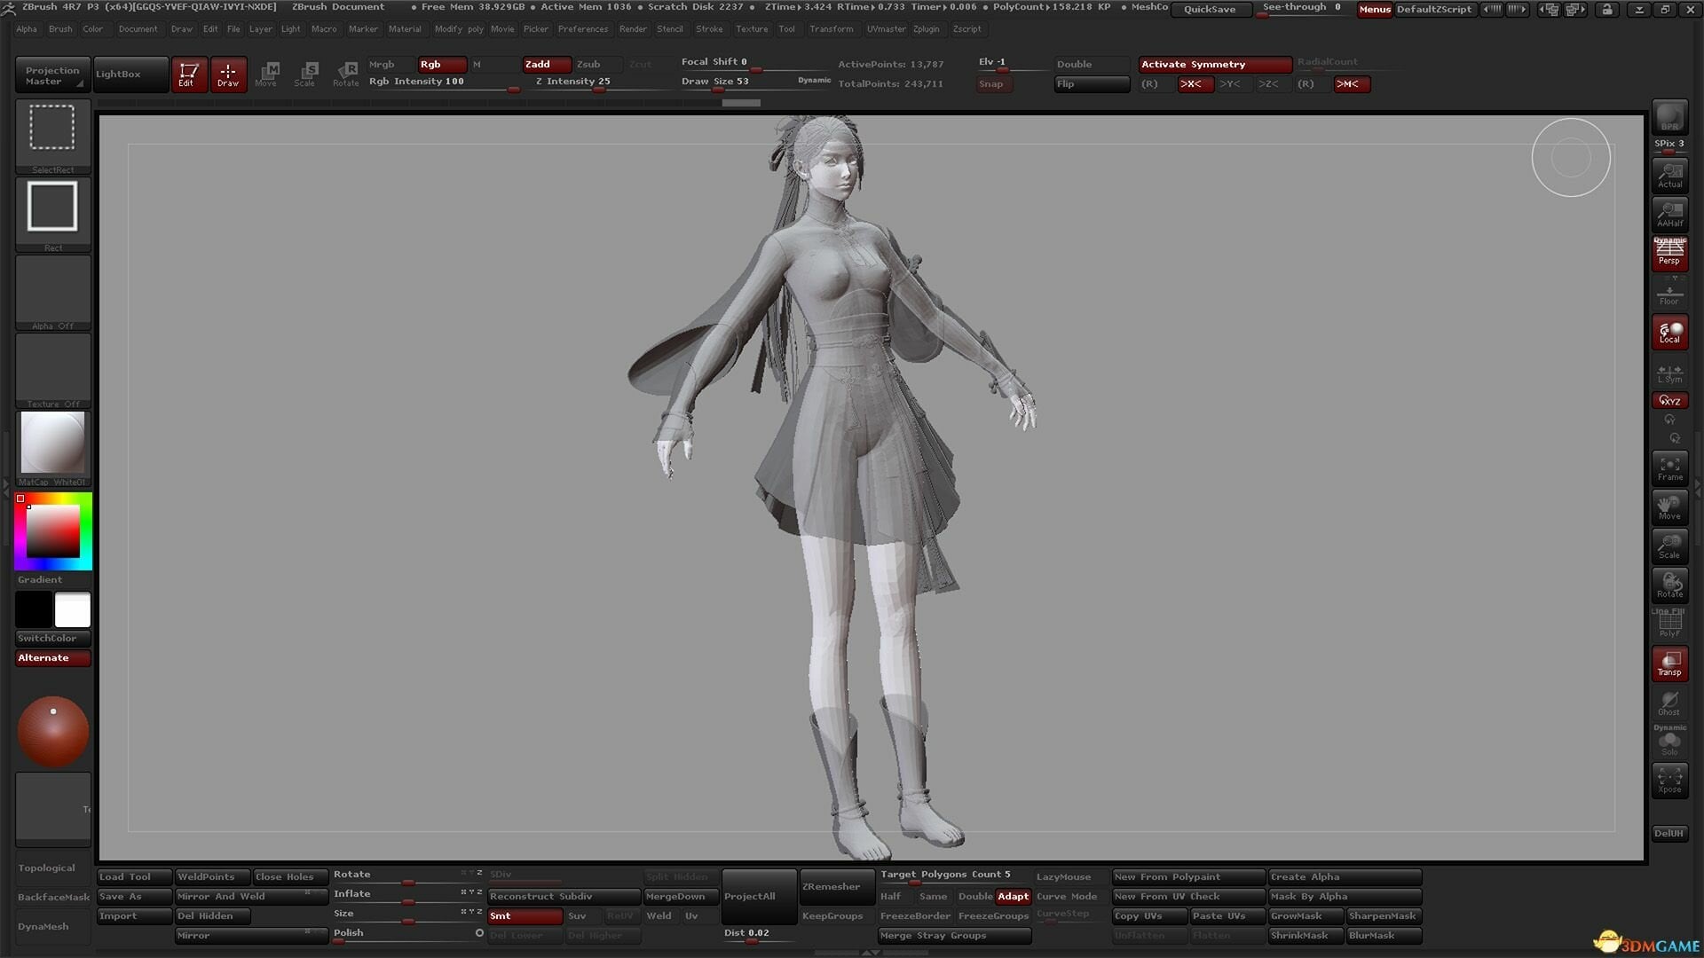Click the Mirror And Weld button

pos(252,896)
